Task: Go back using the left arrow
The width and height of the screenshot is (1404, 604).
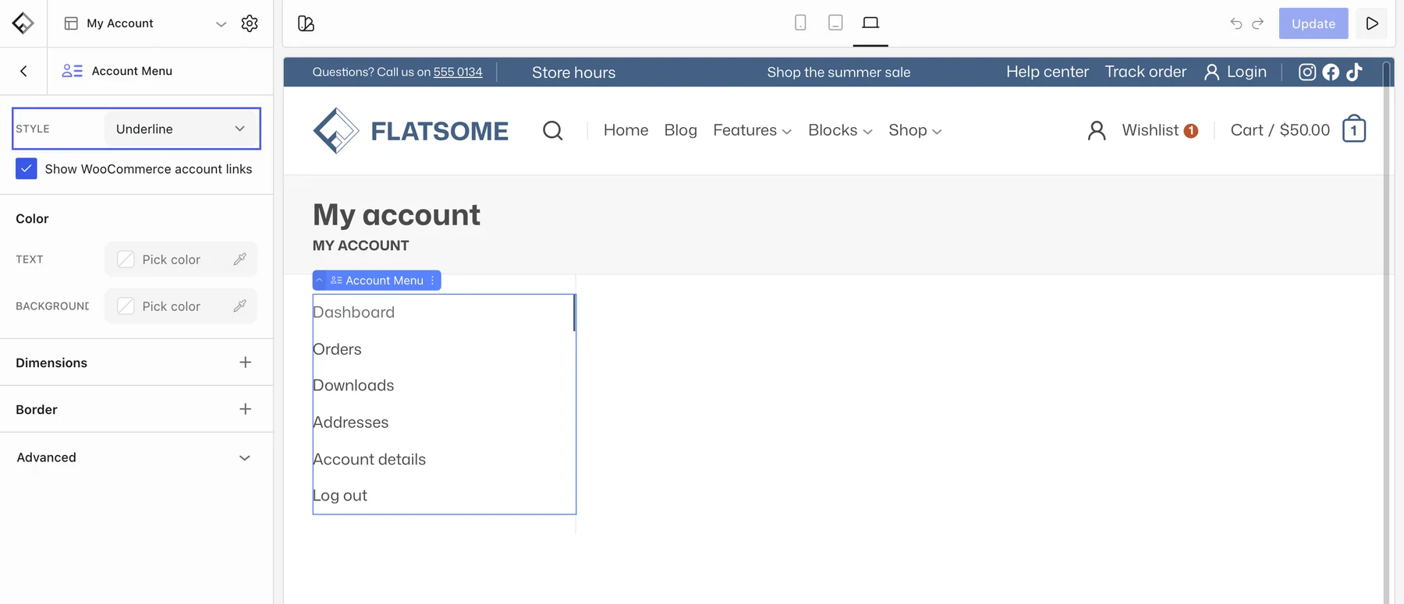Action: (x=23, y=71)
